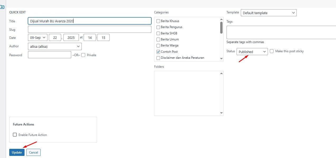This screenshot has height=158, width=336.
Task: Click into the Slug field
Action: [x=89, y=29]
